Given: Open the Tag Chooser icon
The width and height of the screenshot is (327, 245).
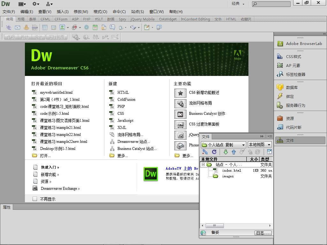Looking at the screenshot, I should click(x=159, y=27).
